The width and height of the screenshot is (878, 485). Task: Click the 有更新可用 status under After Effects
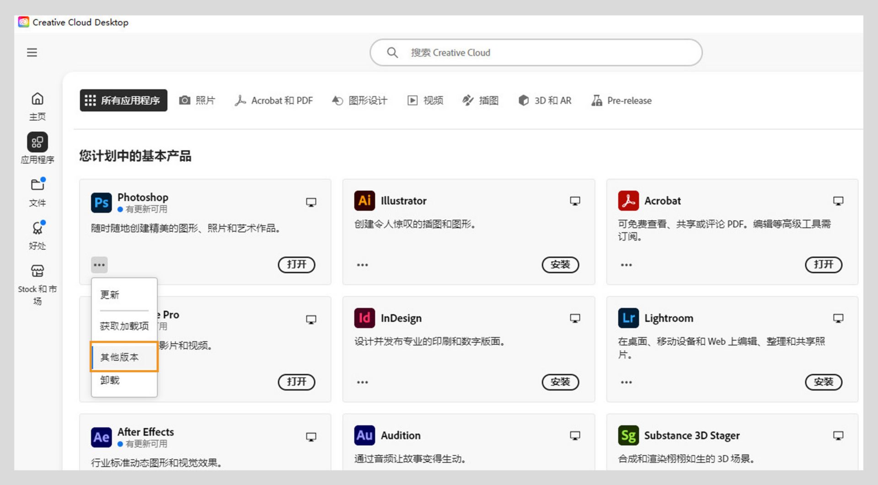coord(143,444)
